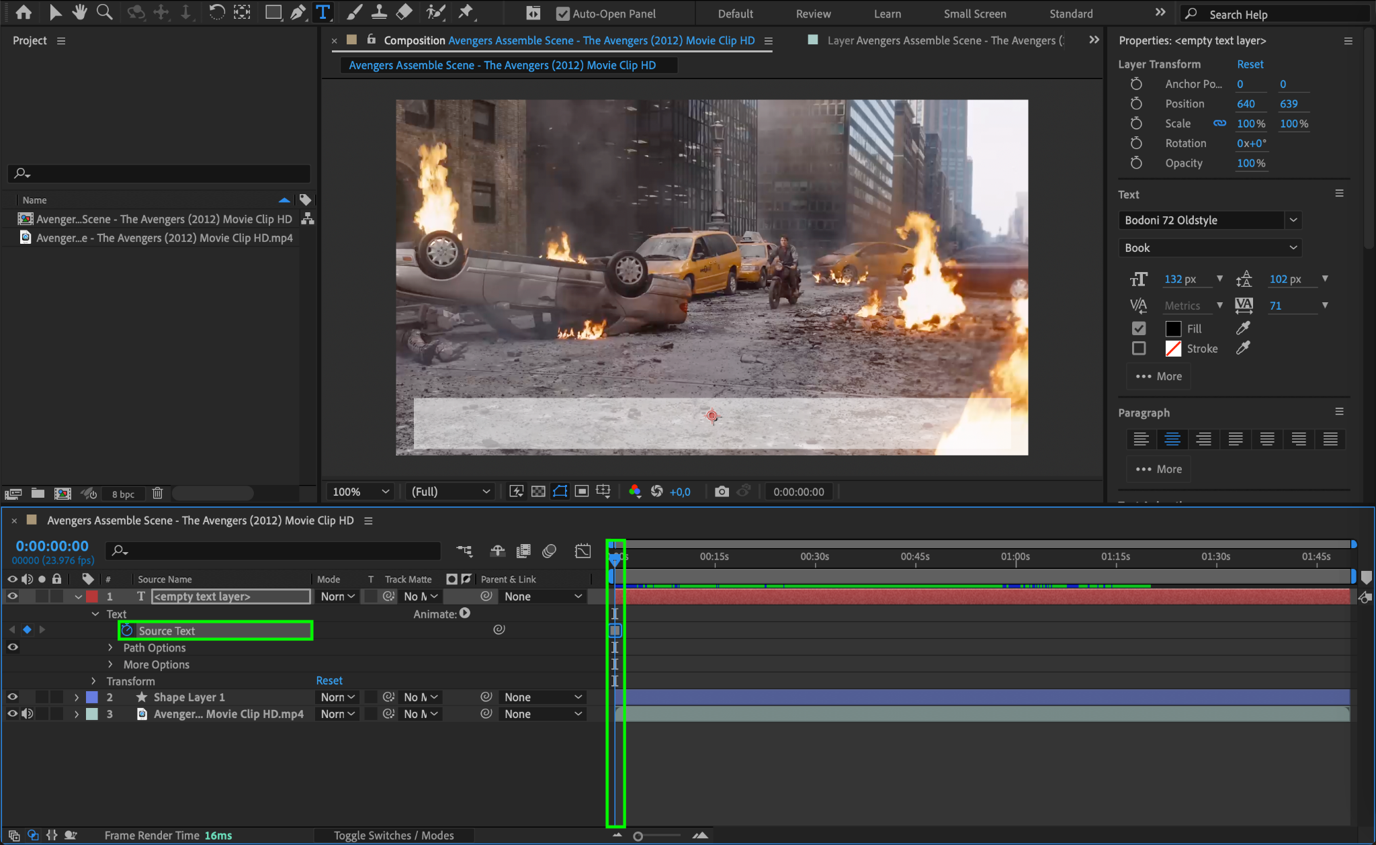Uncheck the Fill checkbox
1376x845 pixels.
click(1139, 328)
